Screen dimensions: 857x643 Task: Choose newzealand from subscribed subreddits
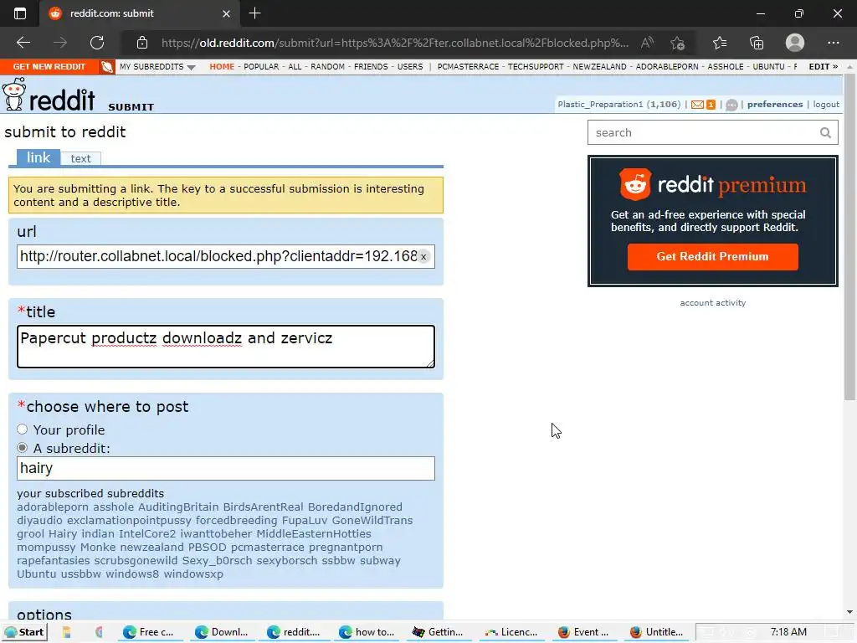coord(152,548)
